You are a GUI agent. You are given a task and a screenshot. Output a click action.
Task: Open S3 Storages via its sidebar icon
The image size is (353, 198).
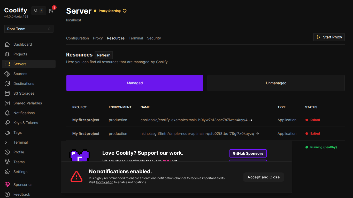tap(7, 93)
